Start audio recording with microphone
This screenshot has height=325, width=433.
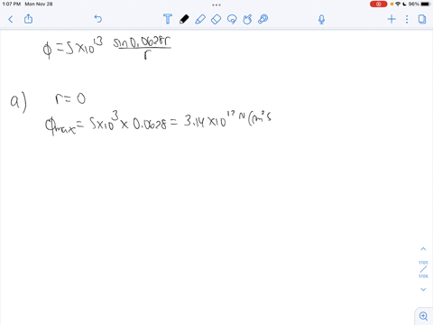tap(321, 20)
